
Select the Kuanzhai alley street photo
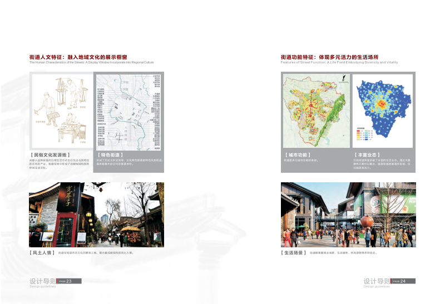(96, 215)
